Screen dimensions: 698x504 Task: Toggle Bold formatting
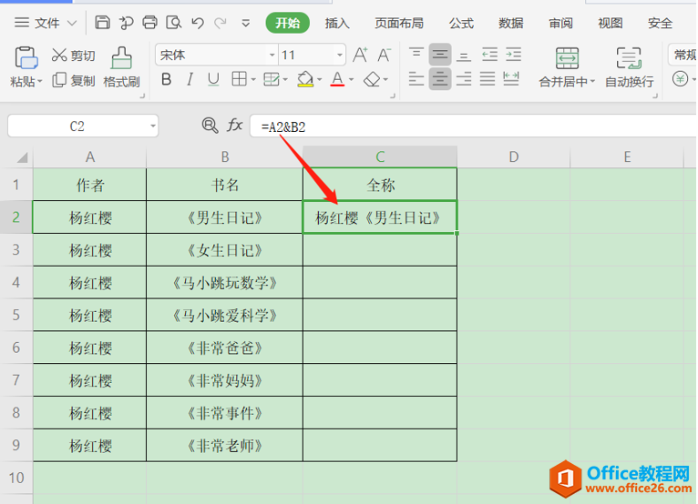[x=167, y=79]
